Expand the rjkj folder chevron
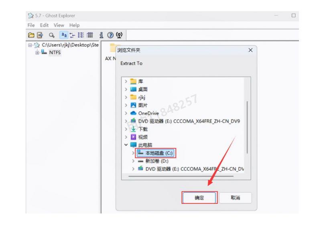Image resolution: width=325 pixels, height=225 pixels. (126, 97)
